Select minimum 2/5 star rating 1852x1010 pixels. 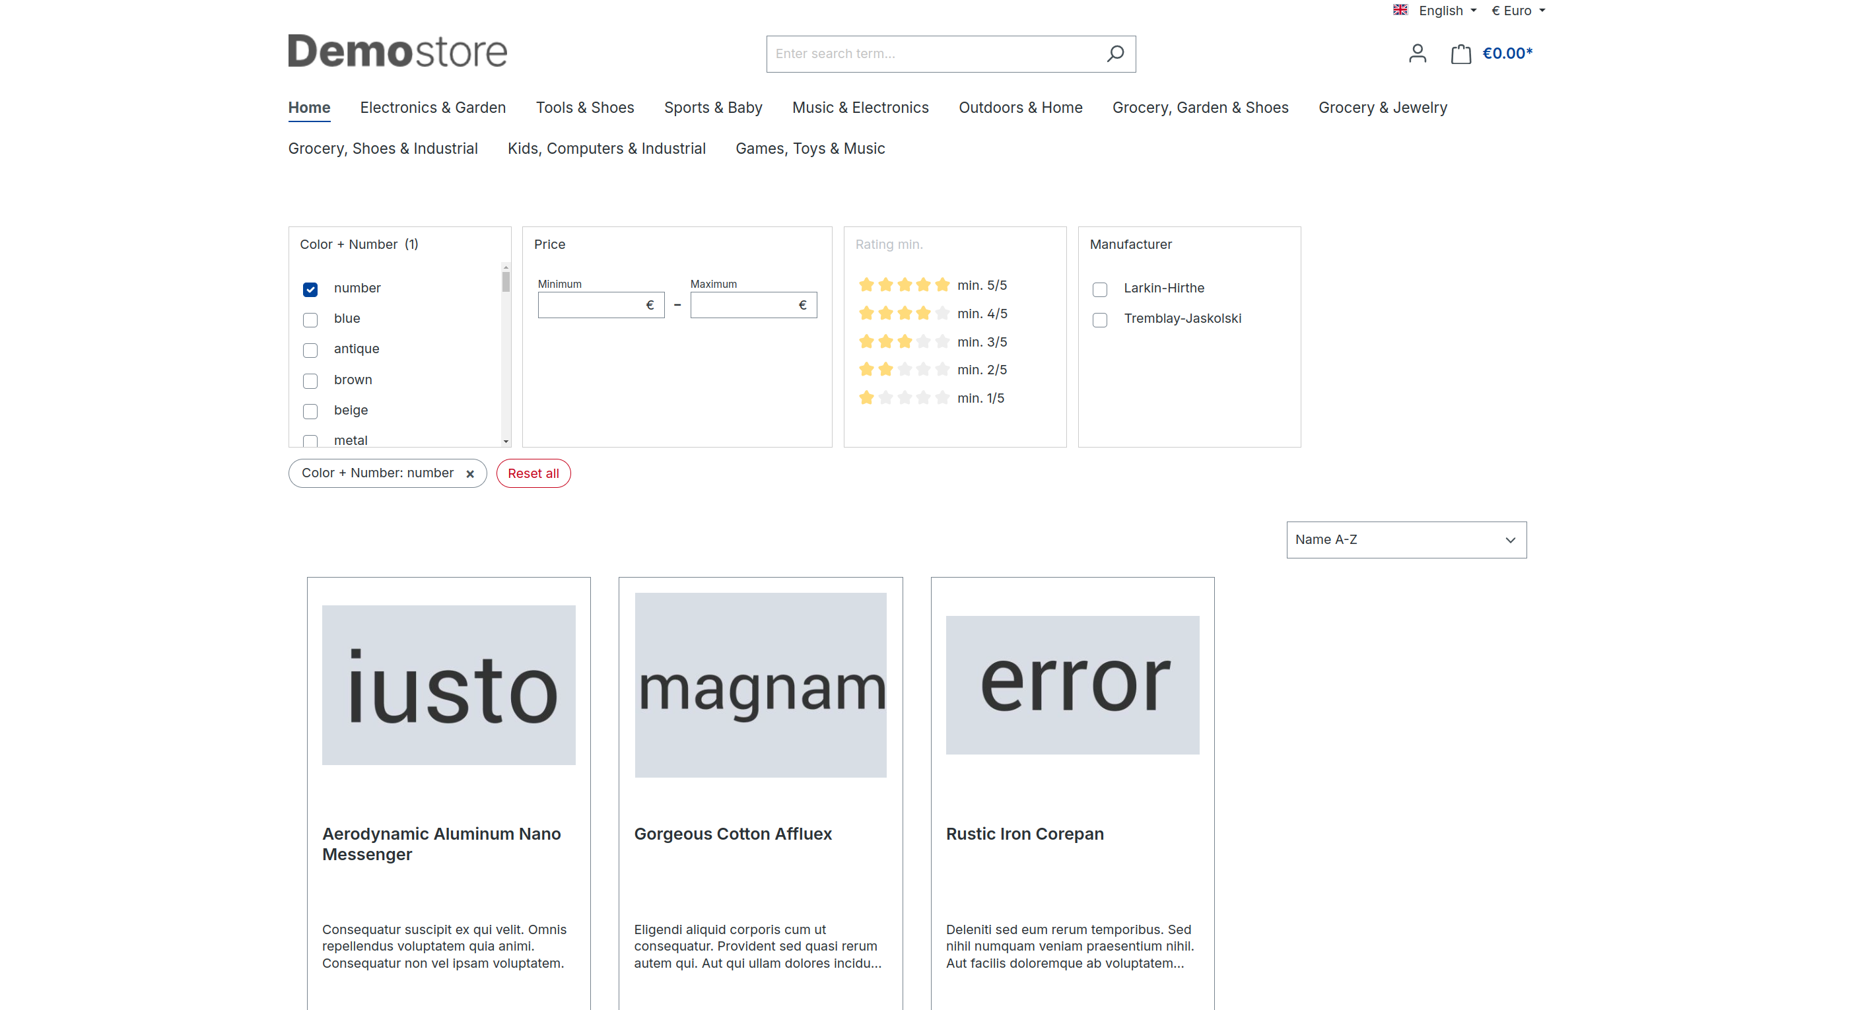point(932,370)
